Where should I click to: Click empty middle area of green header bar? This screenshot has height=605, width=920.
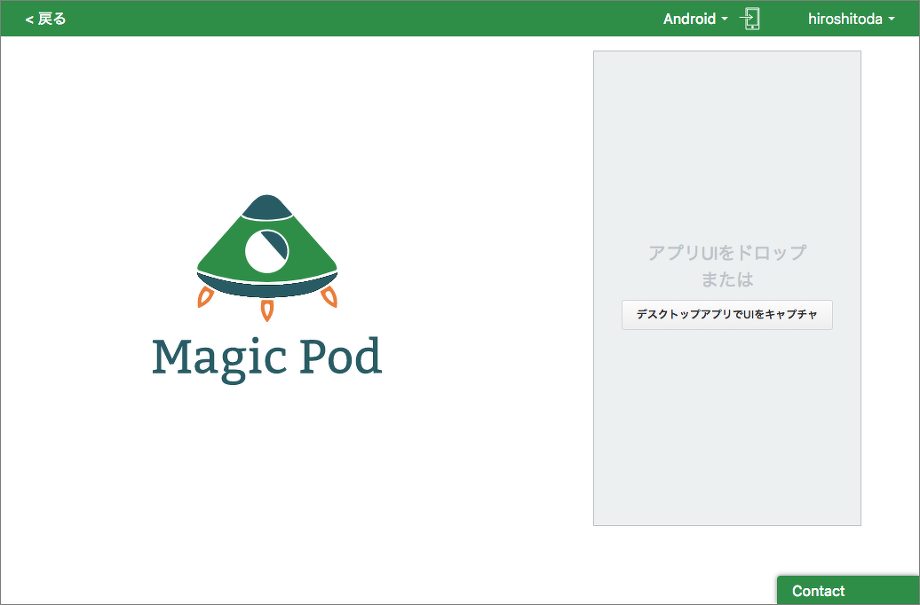(355, 19)
